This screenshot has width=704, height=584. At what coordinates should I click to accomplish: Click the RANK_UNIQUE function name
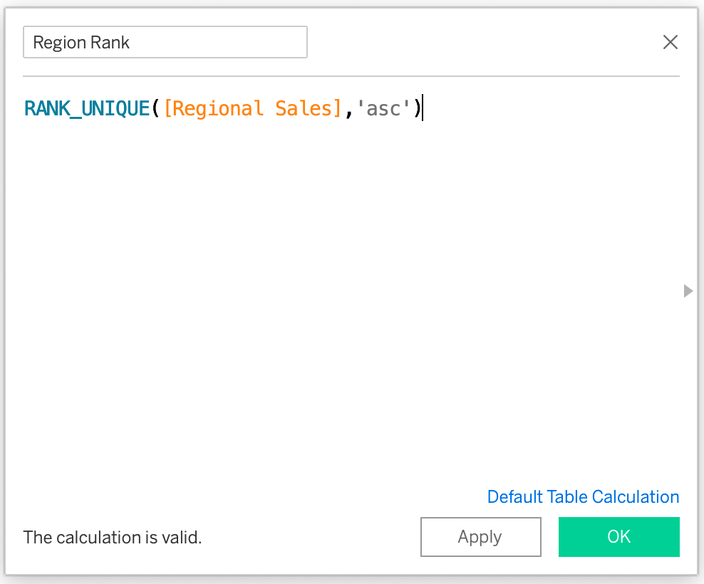[87, 109]
